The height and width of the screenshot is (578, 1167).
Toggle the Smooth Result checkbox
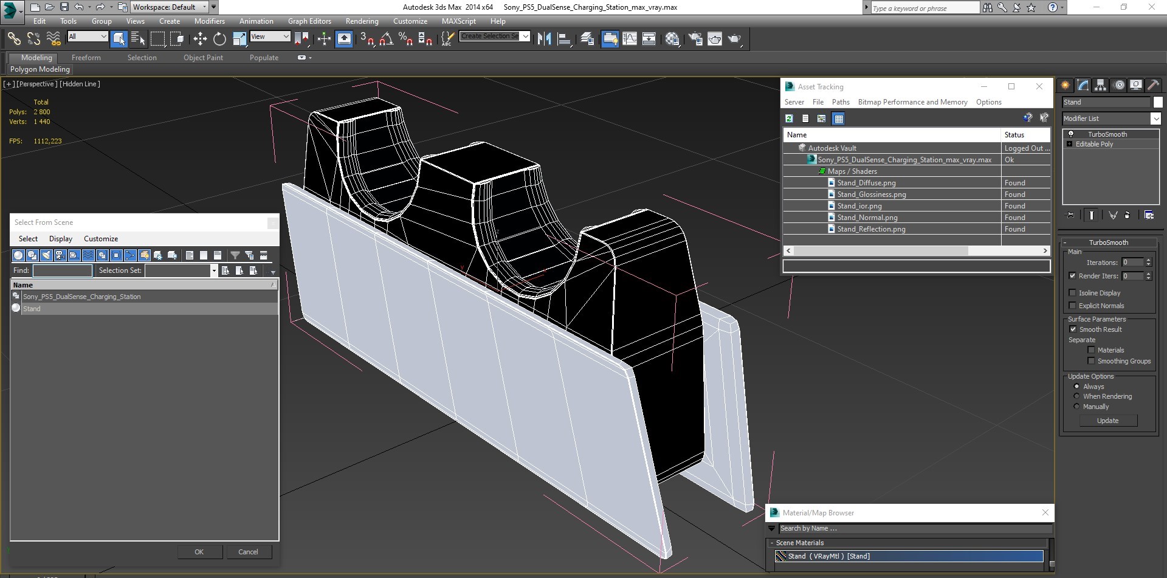[1073, 329]
